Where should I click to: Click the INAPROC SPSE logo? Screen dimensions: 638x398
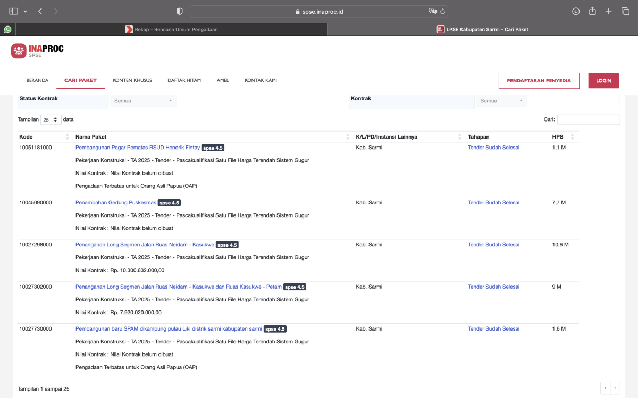click(x=37, y=50)
